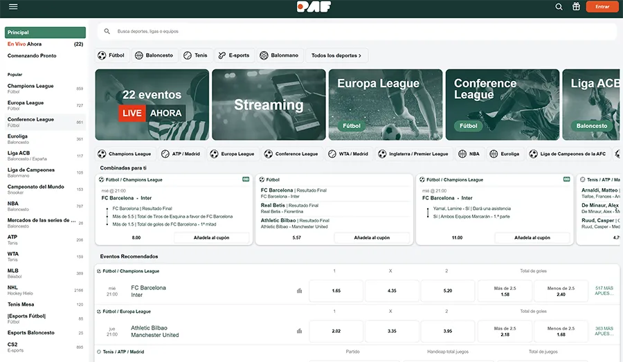Image resolution: width=623 pixels, height=362 pixels.
Task: Open the hamburger menu icon
Action: pyautogui.click(x=13, y=6)
